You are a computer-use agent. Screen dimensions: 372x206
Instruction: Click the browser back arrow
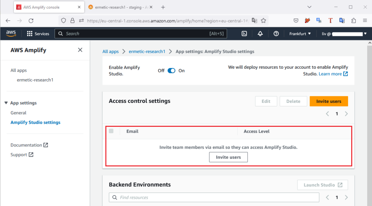[8, 21]
